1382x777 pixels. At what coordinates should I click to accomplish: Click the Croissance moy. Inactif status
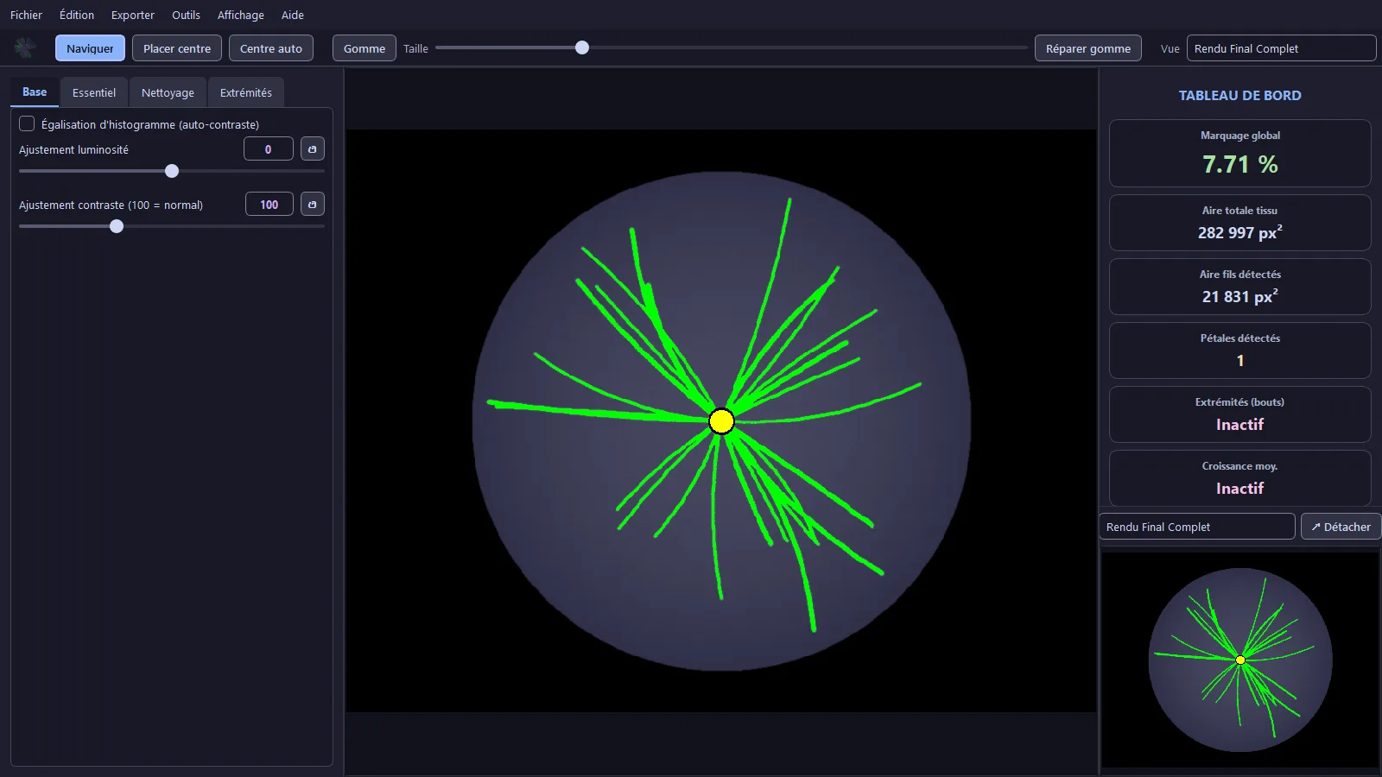[1240, 489]
